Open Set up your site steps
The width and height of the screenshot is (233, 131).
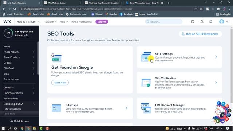tap(24, 33)
